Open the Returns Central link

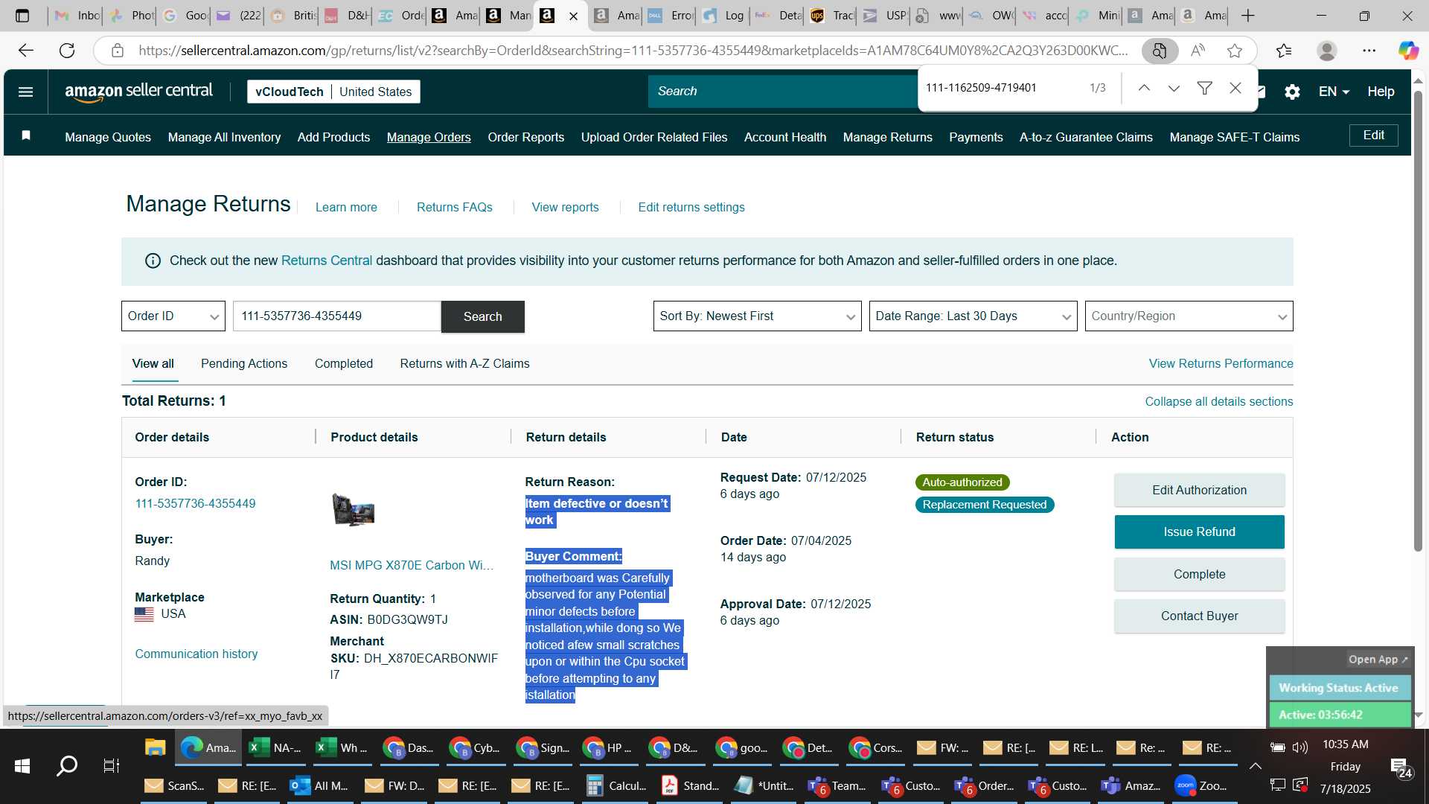(x=326, y=261)
